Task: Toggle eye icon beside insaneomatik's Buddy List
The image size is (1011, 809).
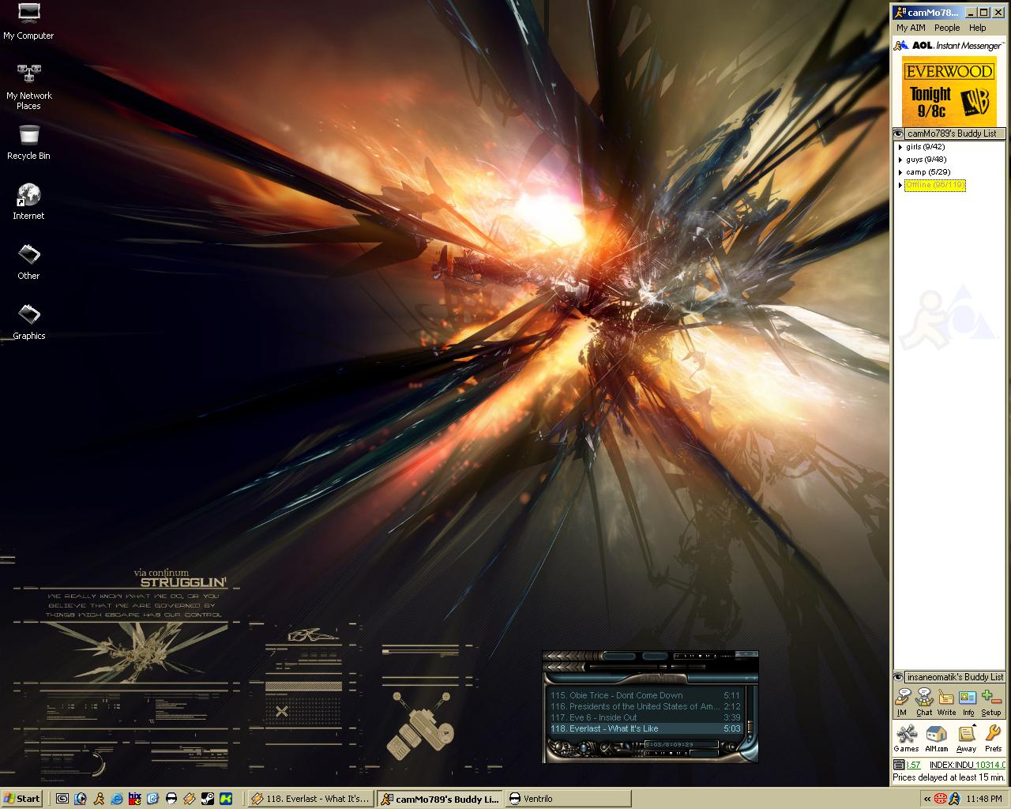Action: tap(899, 677)
